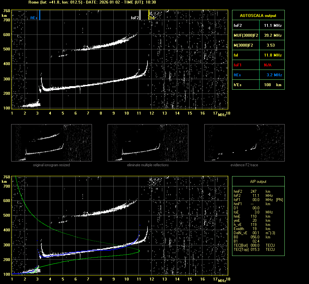Screen dimensions: 309x284
Task: Click the AUTOSCALA output table header
Action: pos(258,16)
